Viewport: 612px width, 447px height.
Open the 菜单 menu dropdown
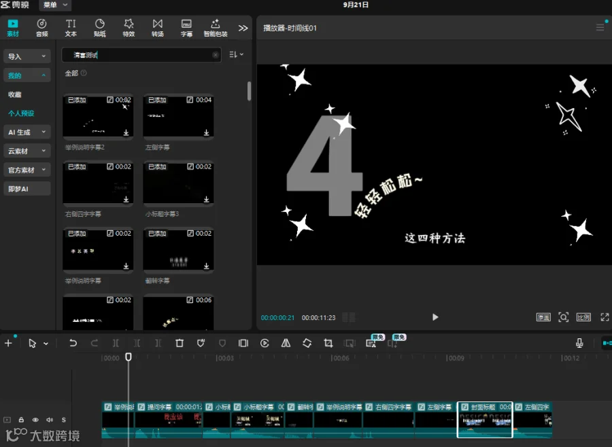[x=56, y=5]
